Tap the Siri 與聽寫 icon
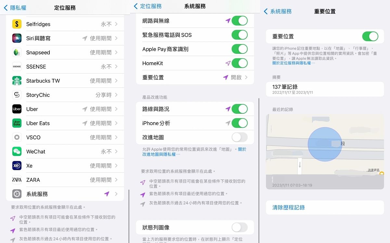 17,38
